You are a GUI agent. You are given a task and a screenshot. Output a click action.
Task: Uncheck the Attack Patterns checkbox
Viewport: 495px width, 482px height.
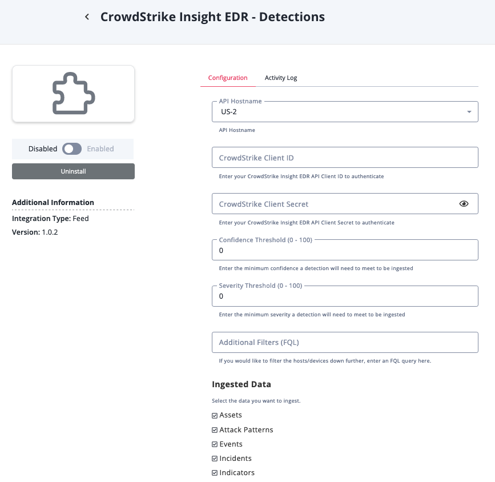click(215, 430)
